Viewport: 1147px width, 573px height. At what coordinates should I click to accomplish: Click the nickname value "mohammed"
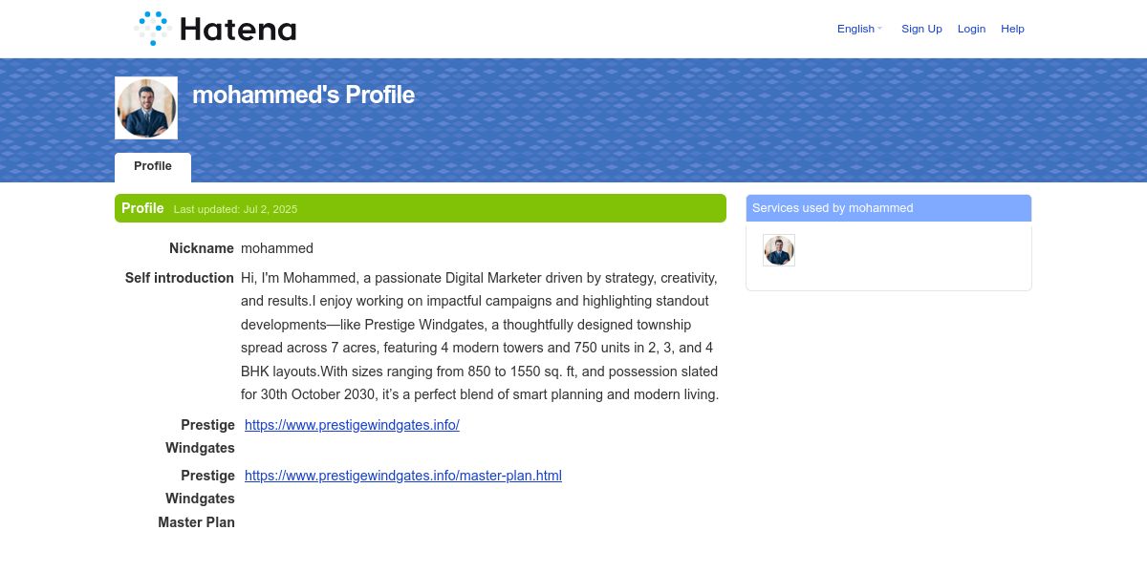(277, 248)
